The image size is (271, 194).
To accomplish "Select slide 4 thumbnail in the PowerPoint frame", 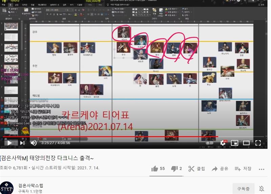I will pos(11,58).
